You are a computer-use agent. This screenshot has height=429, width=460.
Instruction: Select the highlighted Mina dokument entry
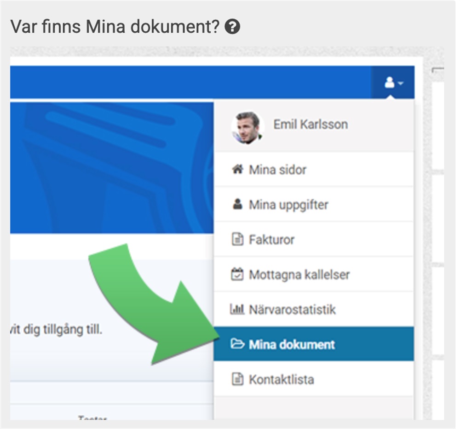coord(292,344)
